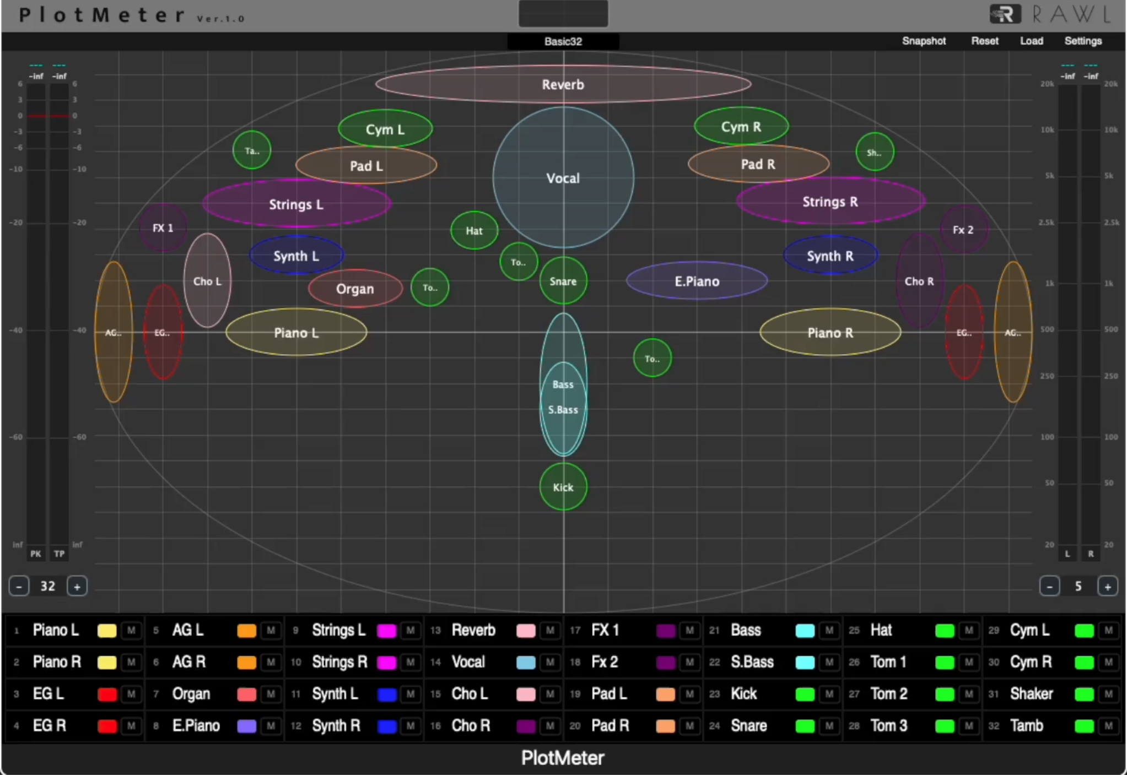Select the Cym L ellipse
Screen dimensions: 1127x775
385,129
